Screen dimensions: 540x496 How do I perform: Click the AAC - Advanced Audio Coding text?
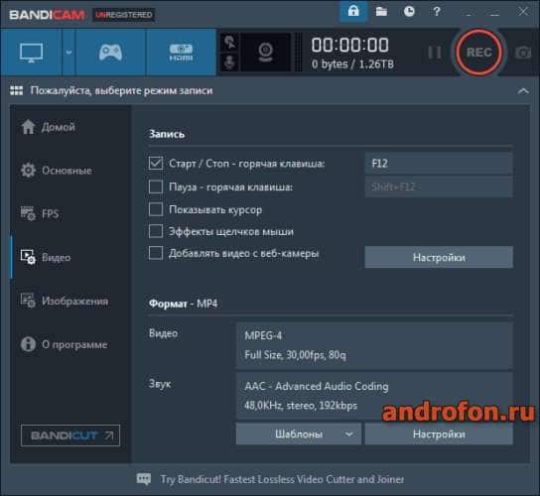point(316,386)
